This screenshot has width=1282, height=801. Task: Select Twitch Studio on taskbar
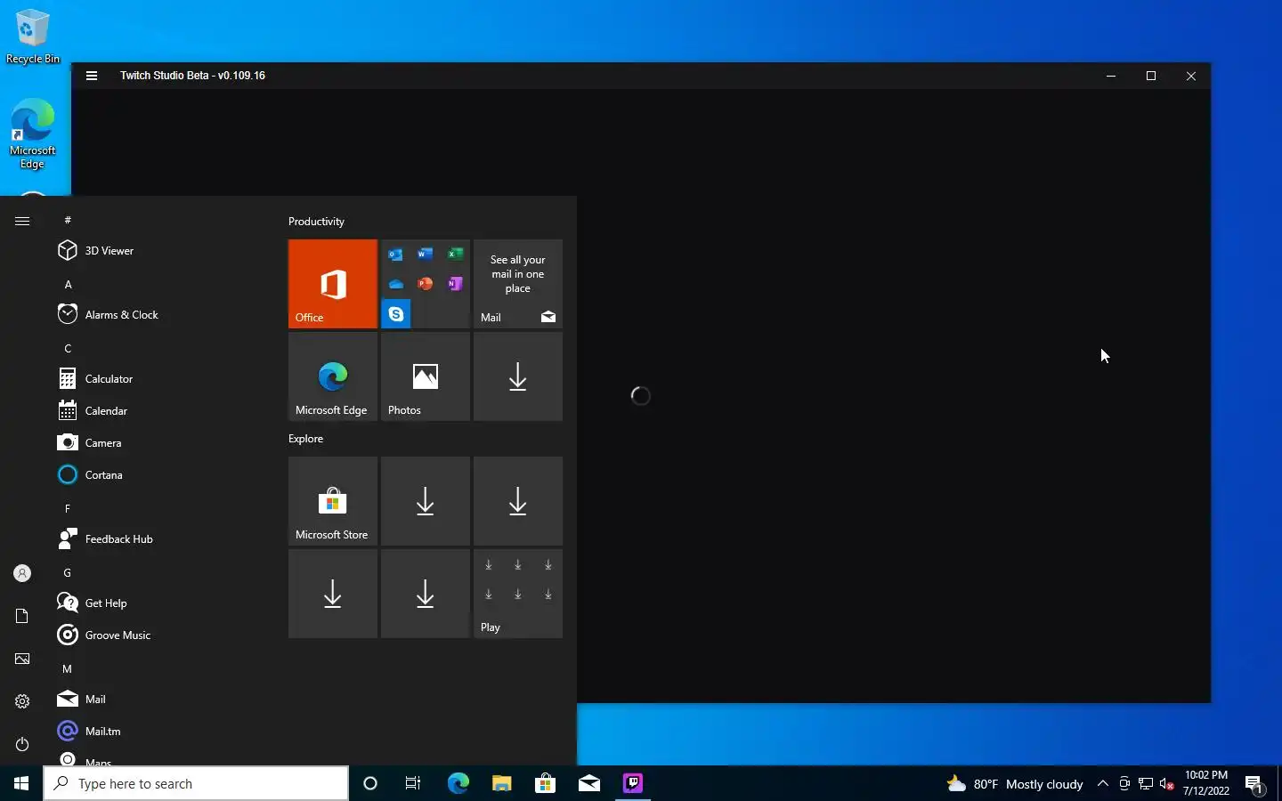point(633,783)
